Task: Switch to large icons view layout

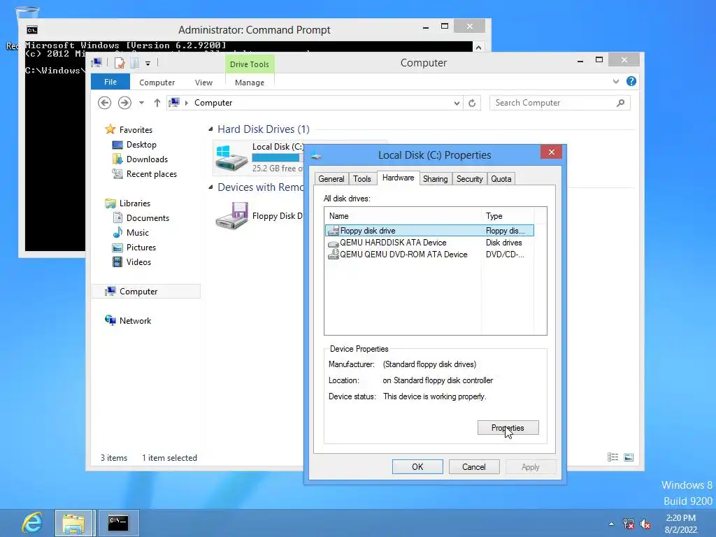Action: (x=629, y=457)
